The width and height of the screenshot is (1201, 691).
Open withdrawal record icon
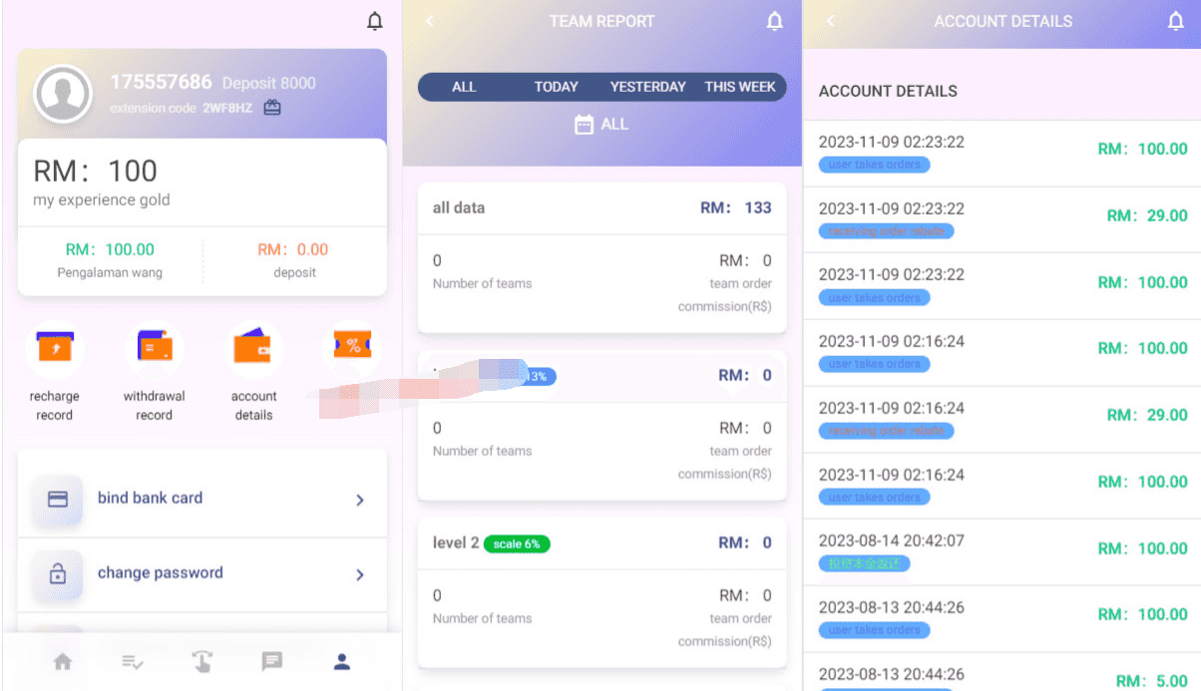coord(155,348)
